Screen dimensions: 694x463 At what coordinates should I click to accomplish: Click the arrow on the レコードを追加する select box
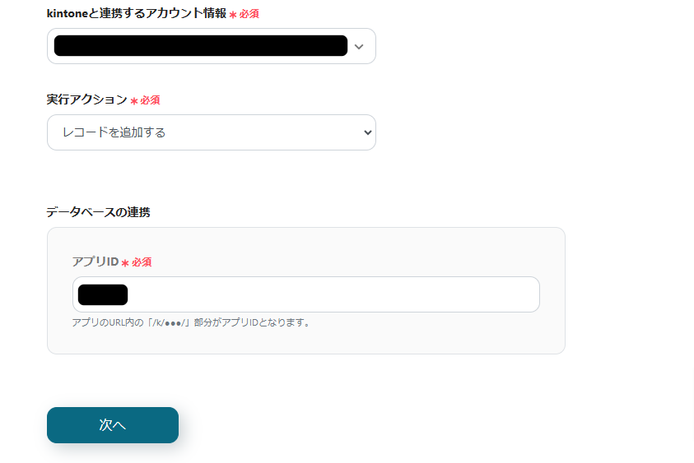point(367,132)
